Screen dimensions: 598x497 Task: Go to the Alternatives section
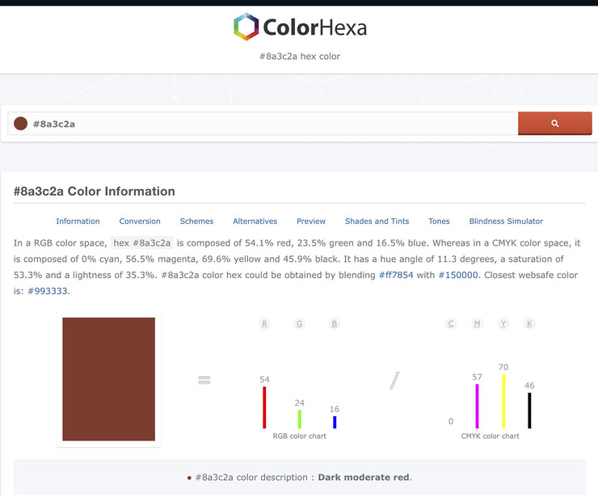coord(255,221)
